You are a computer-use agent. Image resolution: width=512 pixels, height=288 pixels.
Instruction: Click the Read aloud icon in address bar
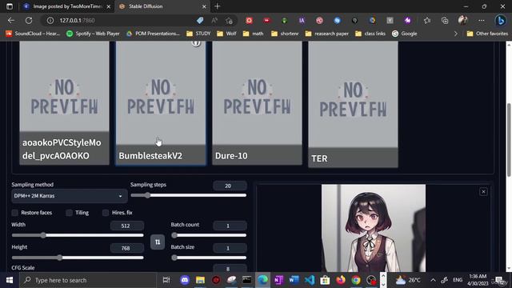[x=214, y=20]
